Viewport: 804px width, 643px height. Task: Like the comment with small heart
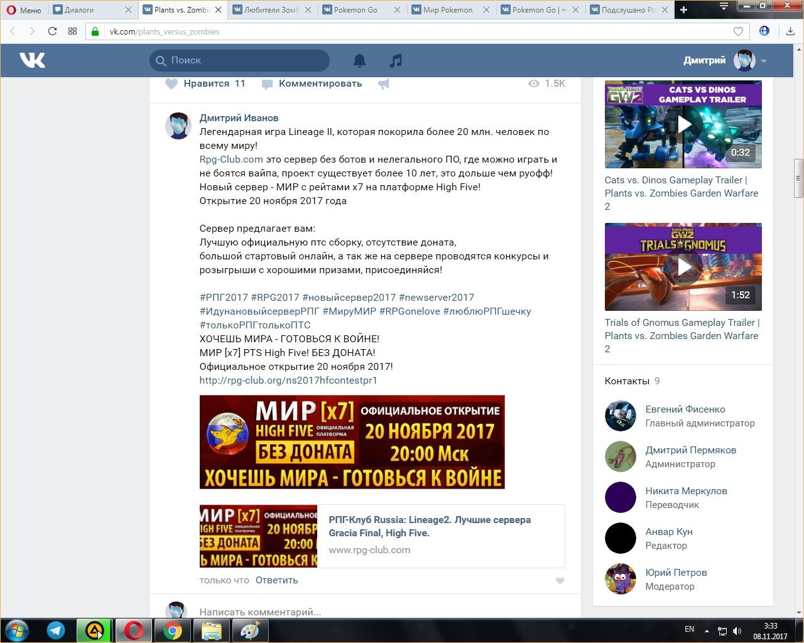coord(560,581)
